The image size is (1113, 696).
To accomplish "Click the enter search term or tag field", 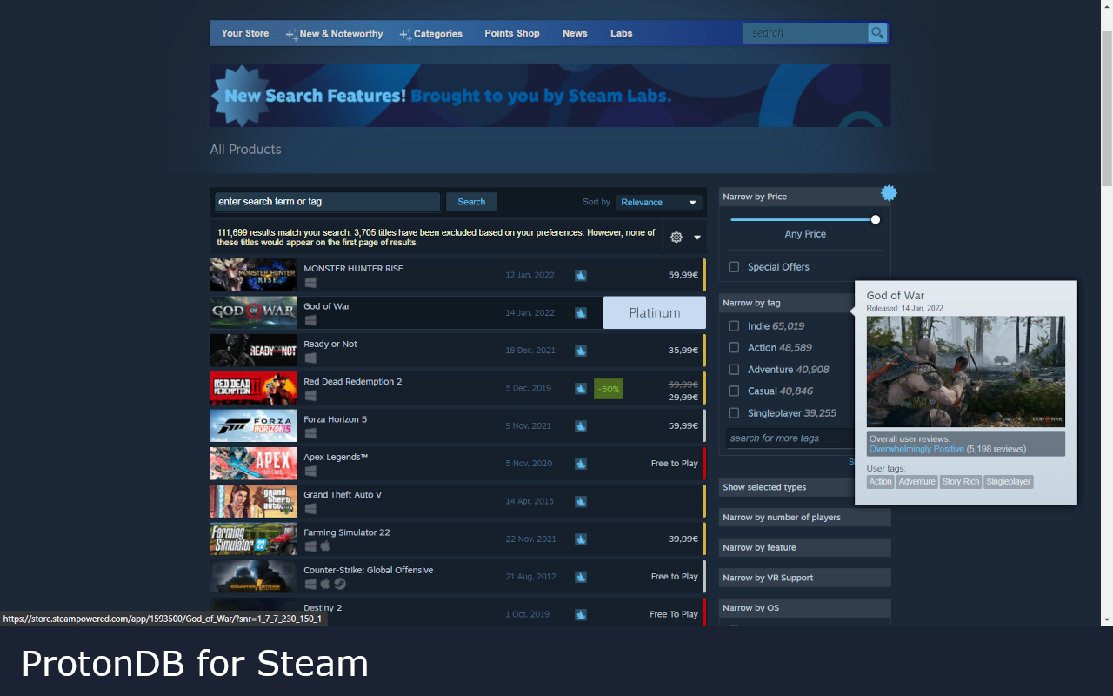I will (327, 202).
